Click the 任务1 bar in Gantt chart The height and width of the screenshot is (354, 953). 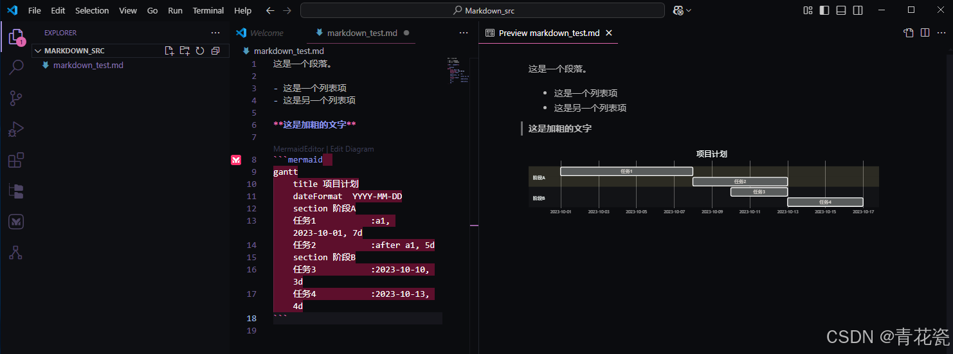pos(626,172)
